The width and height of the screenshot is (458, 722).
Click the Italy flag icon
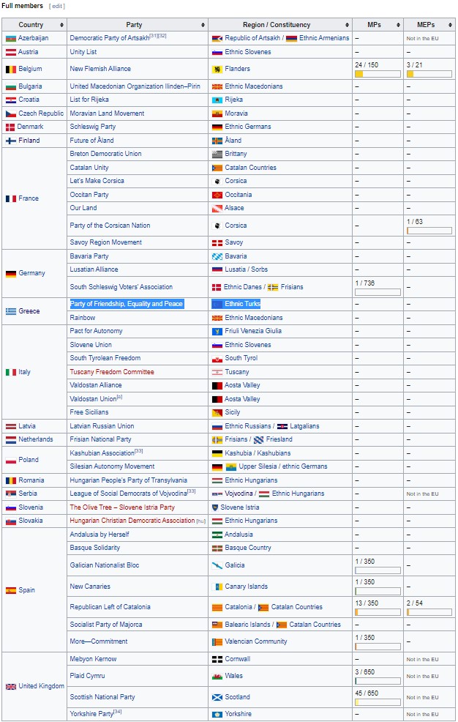(x=10, y=373)
